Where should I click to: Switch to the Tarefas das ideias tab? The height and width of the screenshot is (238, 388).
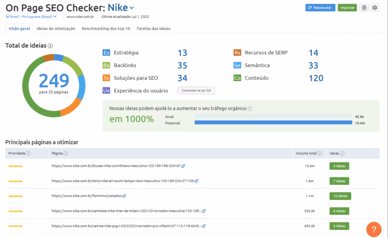tap(153, 28)
